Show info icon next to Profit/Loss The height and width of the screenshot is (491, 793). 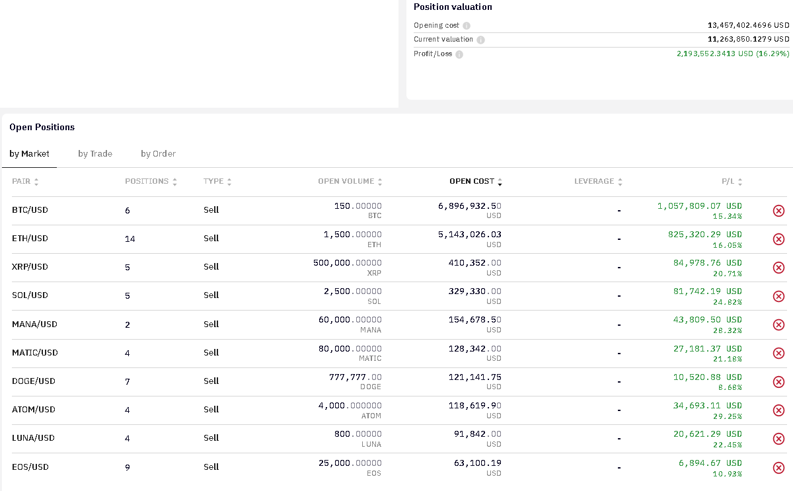459,54
